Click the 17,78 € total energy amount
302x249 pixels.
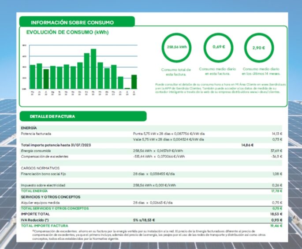coord(276,191)
